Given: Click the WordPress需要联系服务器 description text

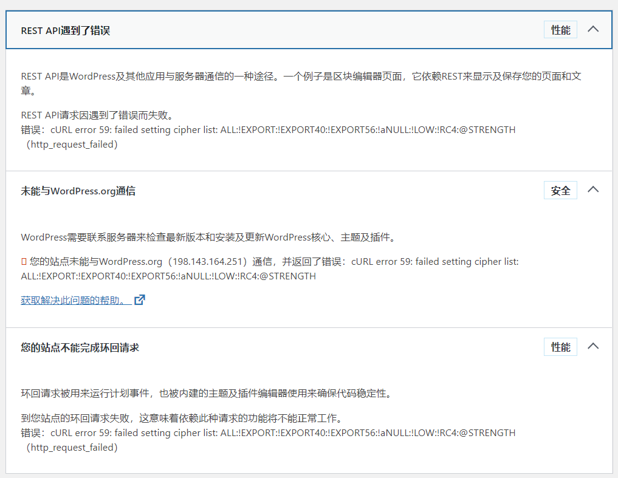Looking at the screenshot, I should [209, 237].
